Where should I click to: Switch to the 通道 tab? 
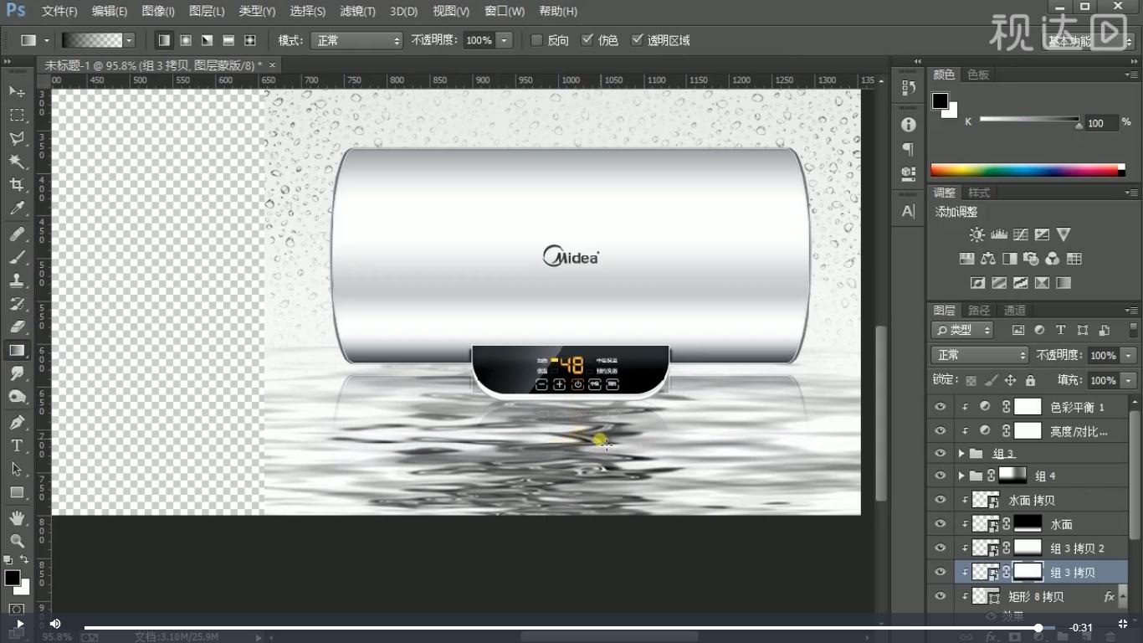tap(1014, 310)
